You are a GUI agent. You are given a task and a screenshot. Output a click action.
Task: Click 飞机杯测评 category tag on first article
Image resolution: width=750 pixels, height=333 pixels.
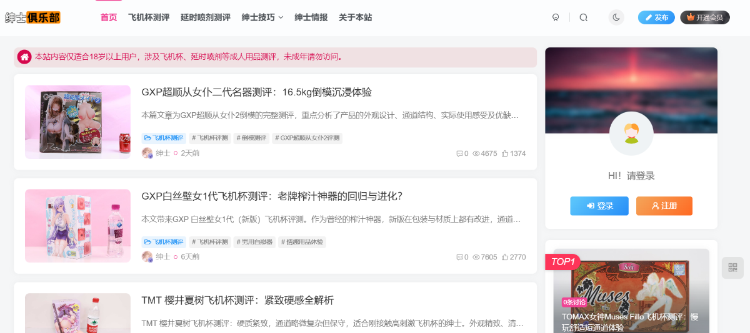164,138
